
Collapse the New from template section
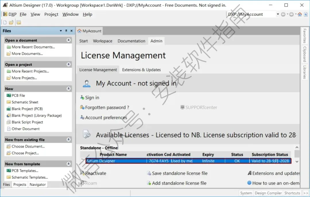[x=68, y=164]
